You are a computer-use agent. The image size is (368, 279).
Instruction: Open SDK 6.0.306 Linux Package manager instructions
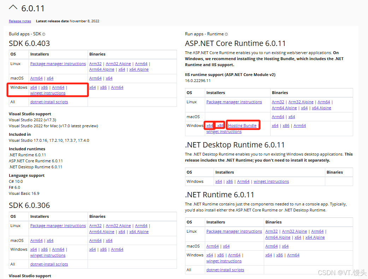[58, 226]
